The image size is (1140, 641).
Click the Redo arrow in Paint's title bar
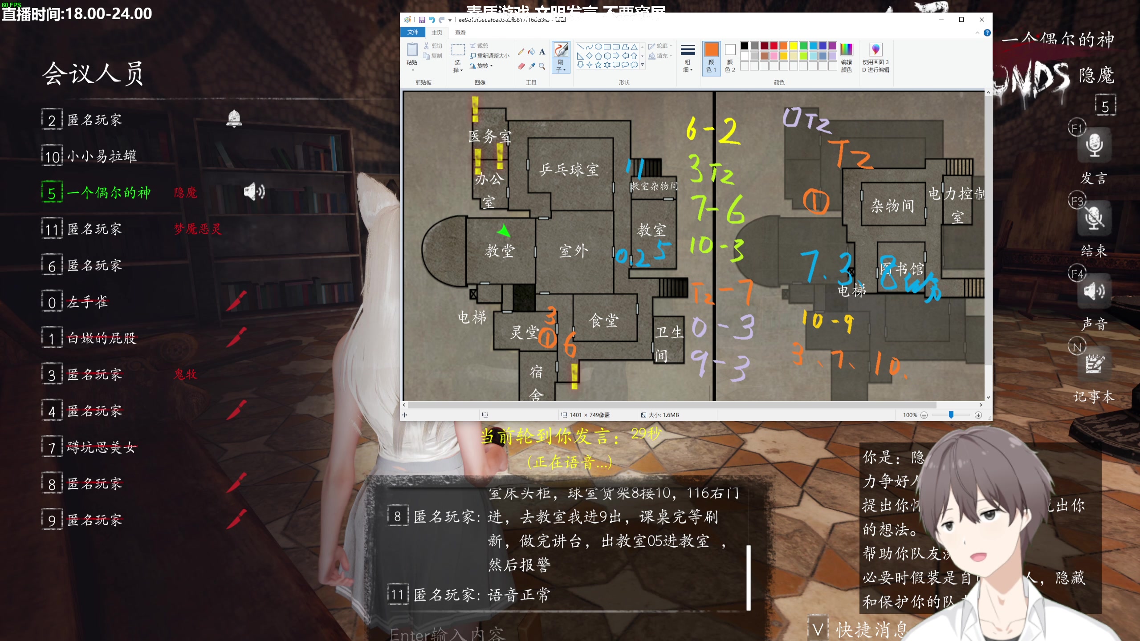441,20
